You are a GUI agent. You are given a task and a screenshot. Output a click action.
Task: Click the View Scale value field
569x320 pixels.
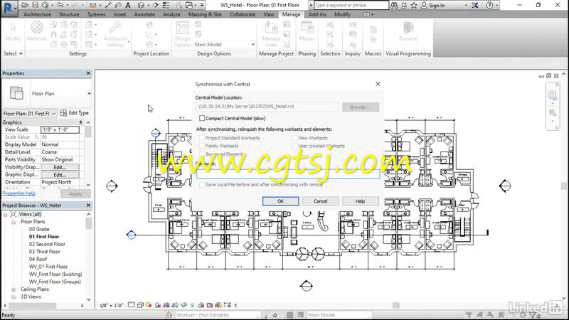[x=60, y=129]
